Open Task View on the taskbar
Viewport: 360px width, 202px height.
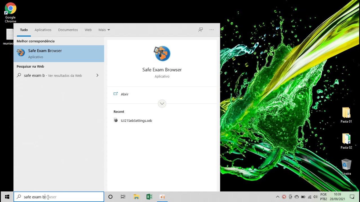tap(123, 197)
